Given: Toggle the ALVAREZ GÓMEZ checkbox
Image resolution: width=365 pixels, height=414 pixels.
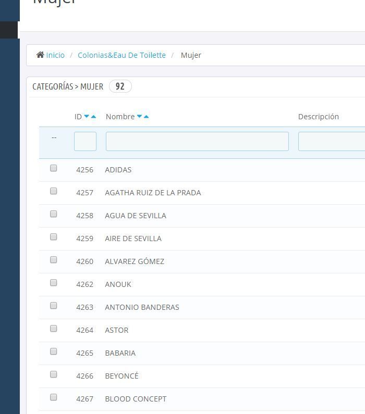Looking at the screenshot, I should coord(53,260).
